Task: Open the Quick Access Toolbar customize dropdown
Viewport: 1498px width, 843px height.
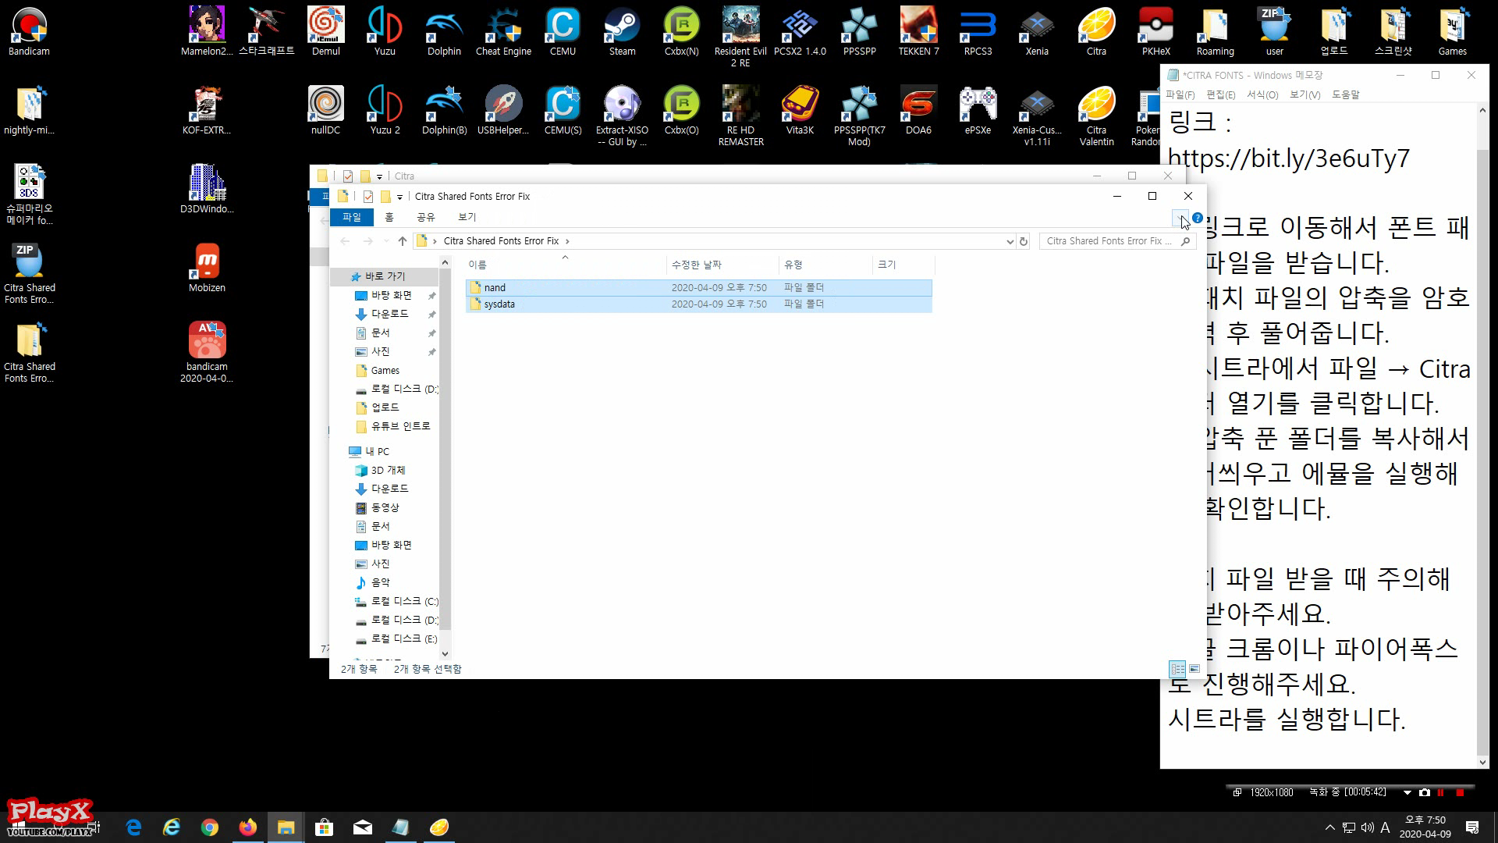Action: (x=399, y=197)
